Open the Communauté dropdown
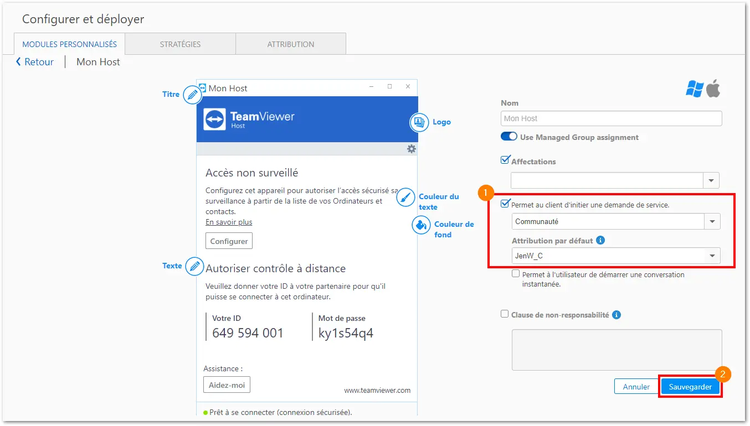750x426 pixels. 616,221
